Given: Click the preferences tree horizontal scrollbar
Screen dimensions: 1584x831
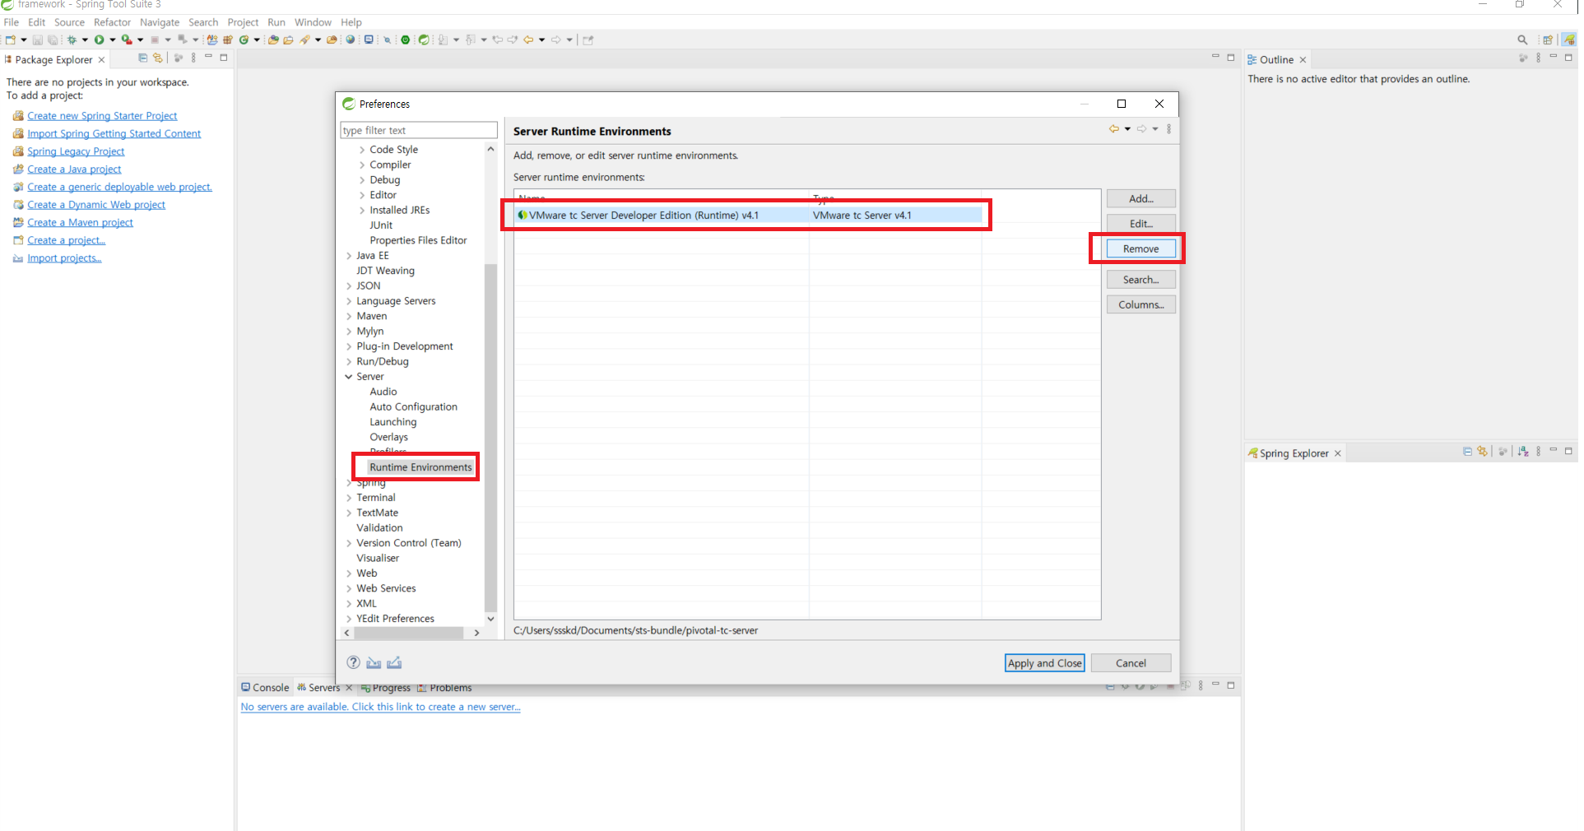Looking at the screenshot, I should [x=408, y=633].
